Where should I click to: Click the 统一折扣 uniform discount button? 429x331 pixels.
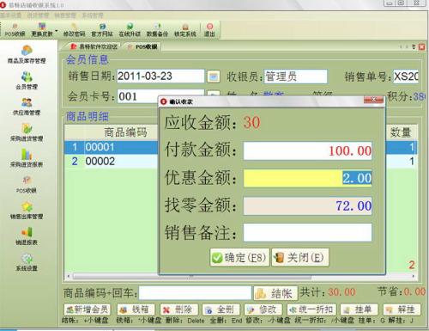311,310
